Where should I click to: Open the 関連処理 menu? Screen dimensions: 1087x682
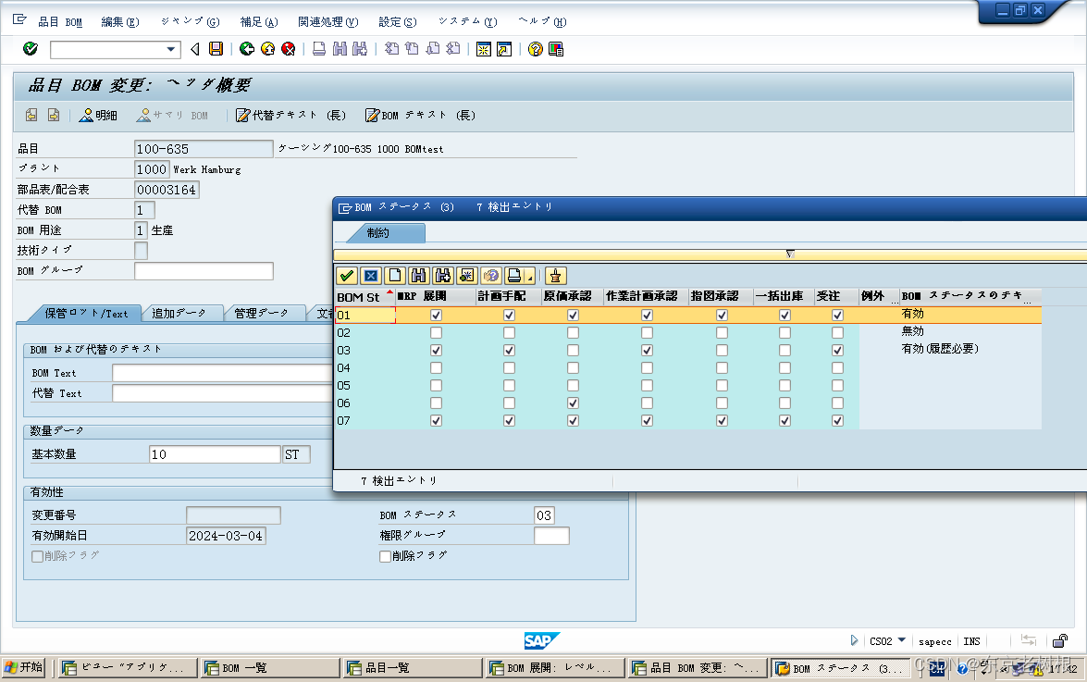click(x=327, y=22)
